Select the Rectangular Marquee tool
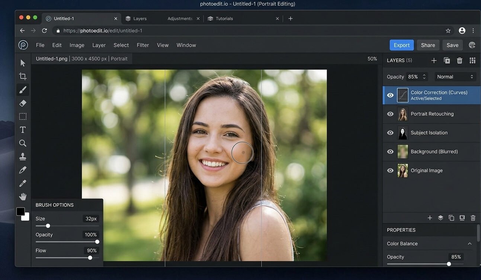This screenshot has height=280, width=481. click(23, 116)
